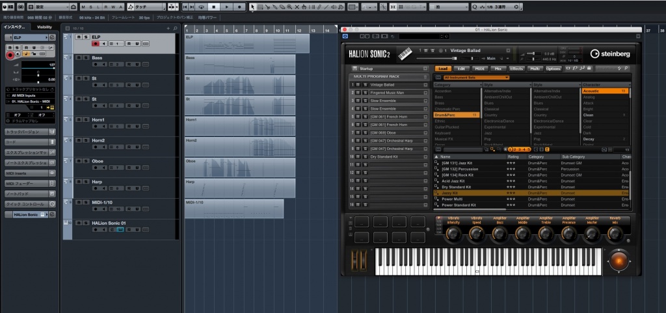Open All MIDI Inputs routing selector
Viewport: 666px width, 313px height.
click(30, 95)
